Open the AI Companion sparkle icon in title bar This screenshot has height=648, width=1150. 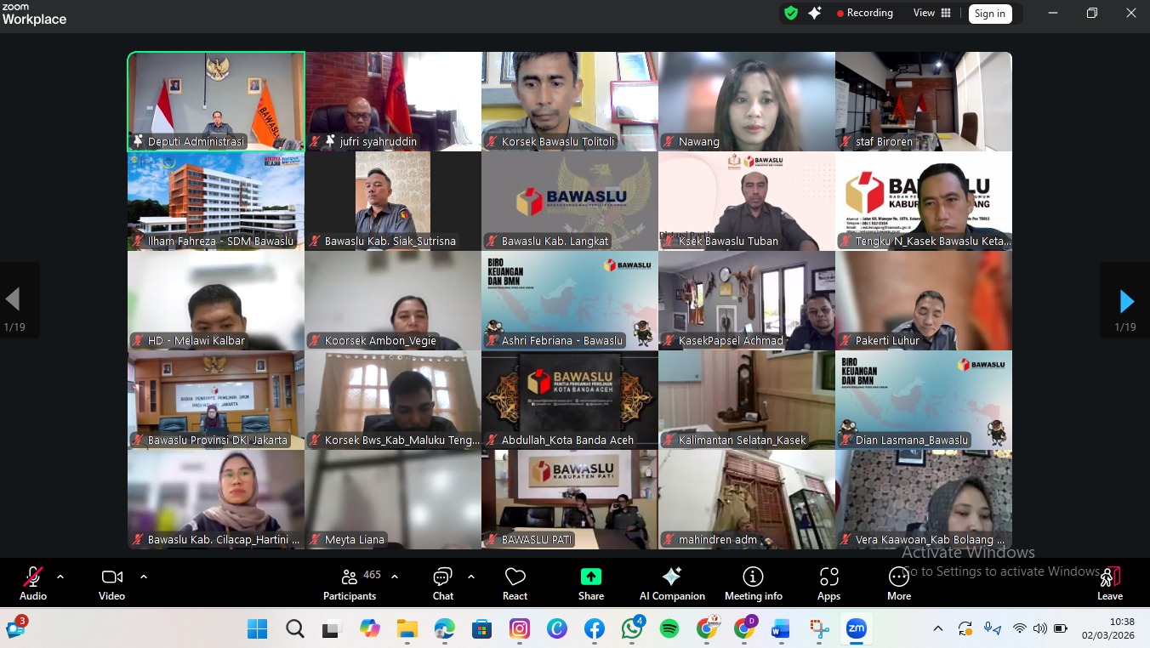(815, 13)
